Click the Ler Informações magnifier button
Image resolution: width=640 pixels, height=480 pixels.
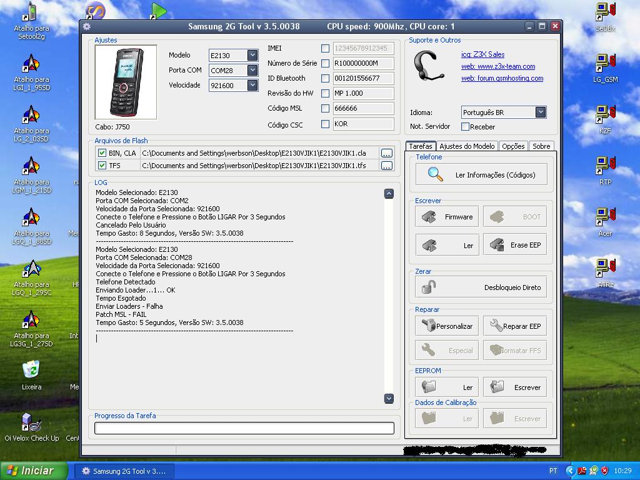point(481,175)
